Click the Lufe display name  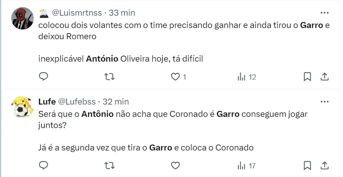[46, 102]
